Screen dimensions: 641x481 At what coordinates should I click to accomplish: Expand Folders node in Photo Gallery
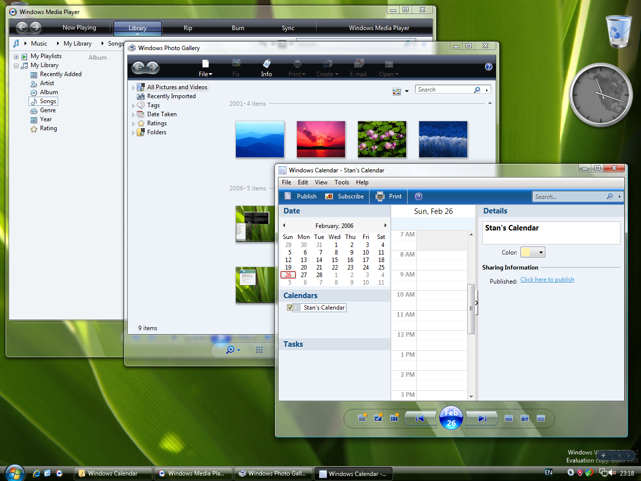click(133, 133)
